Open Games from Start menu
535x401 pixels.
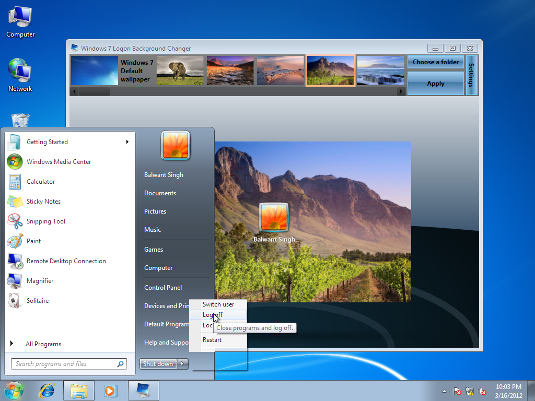(154, 250)
